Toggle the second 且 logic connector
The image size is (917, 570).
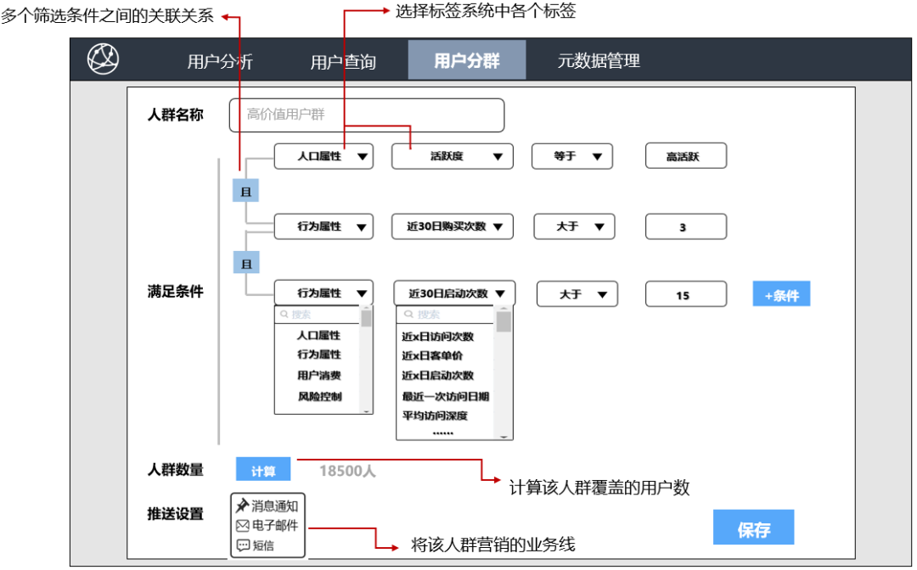coord(246,263)
